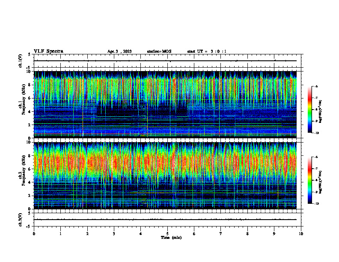Image resolution: width=339 pixels, height=262 pixels.
Task: Click the "VLF Spectra" plot title
Action: coord(48,51)
